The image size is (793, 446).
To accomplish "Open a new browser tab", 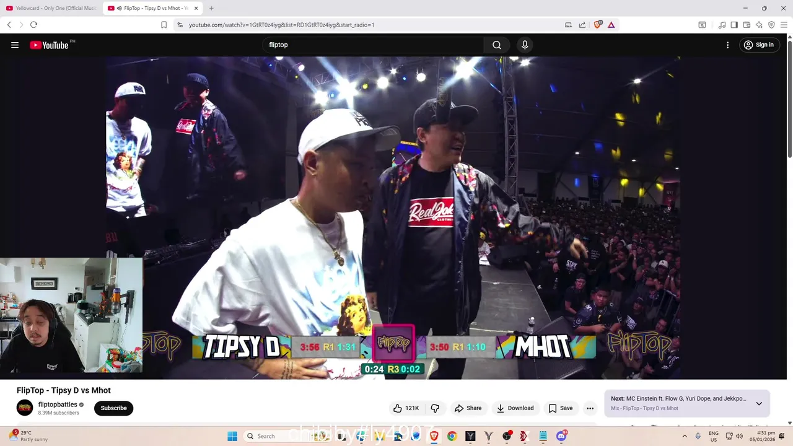I will 211,8.
